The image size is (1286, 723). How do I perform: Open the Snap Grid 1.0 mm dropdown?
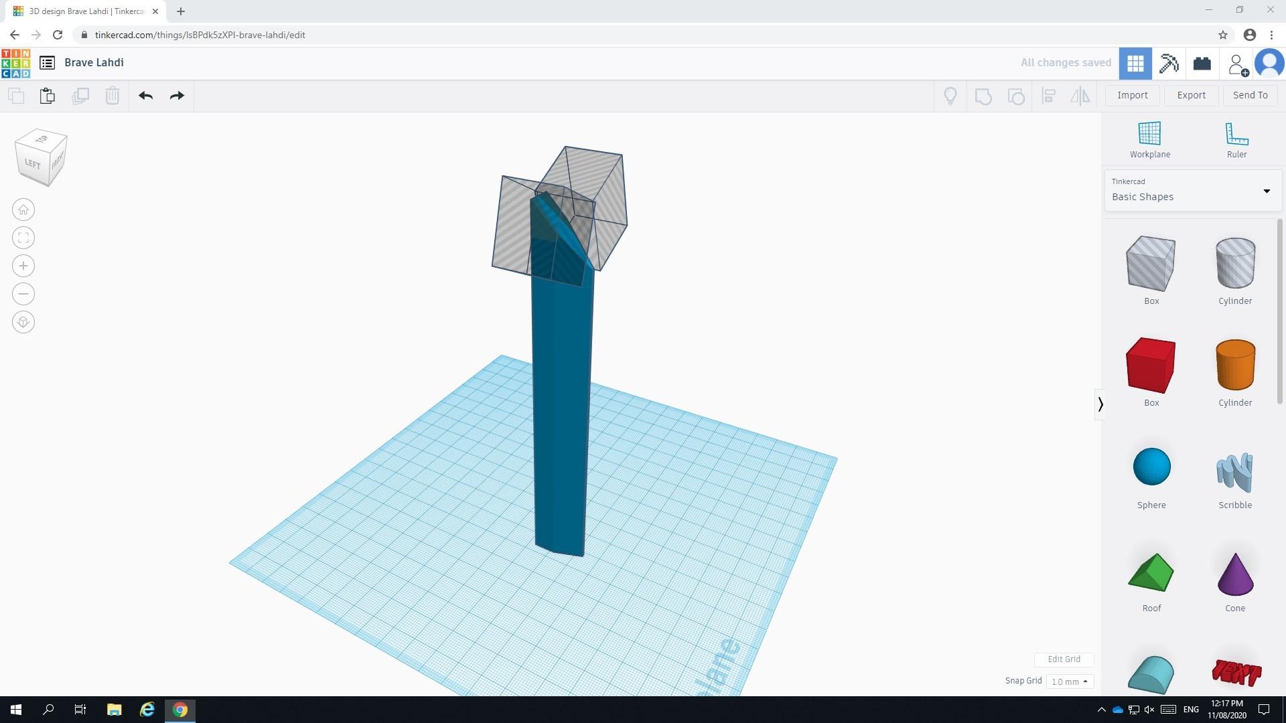point(1069,681)
